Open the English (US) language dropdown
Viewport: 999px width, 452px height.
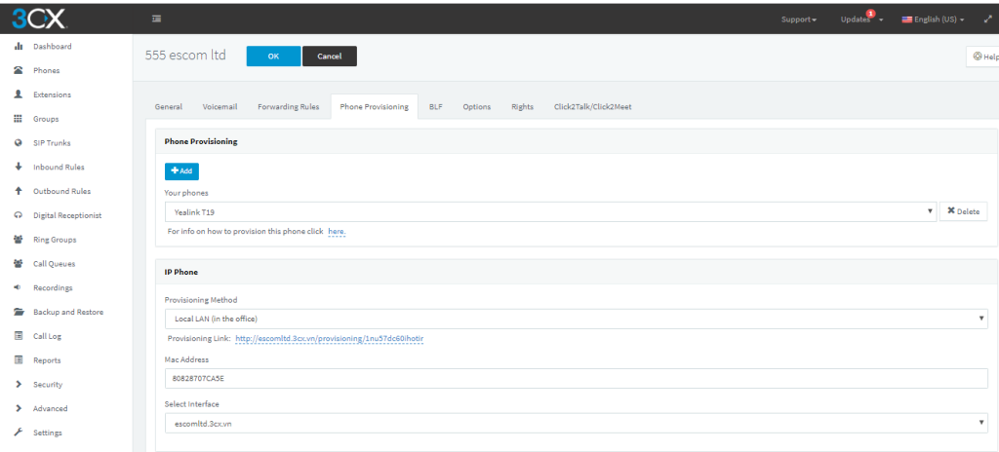(x=933, y=19)
